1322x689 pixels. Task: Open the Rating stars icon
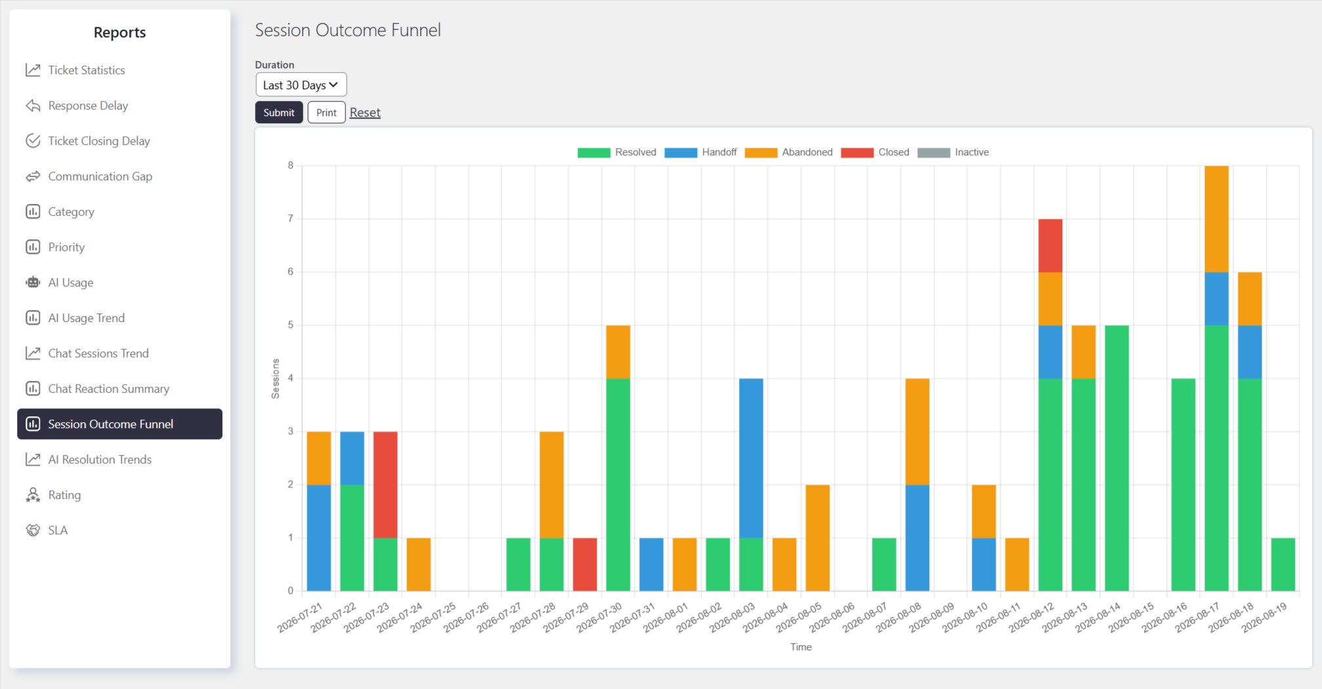click(33, 495)
